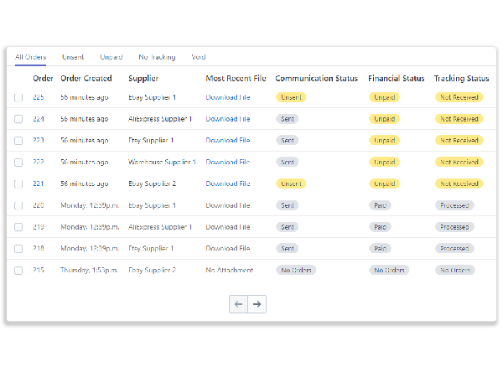Click the Order Created column header

coord(86,78)
